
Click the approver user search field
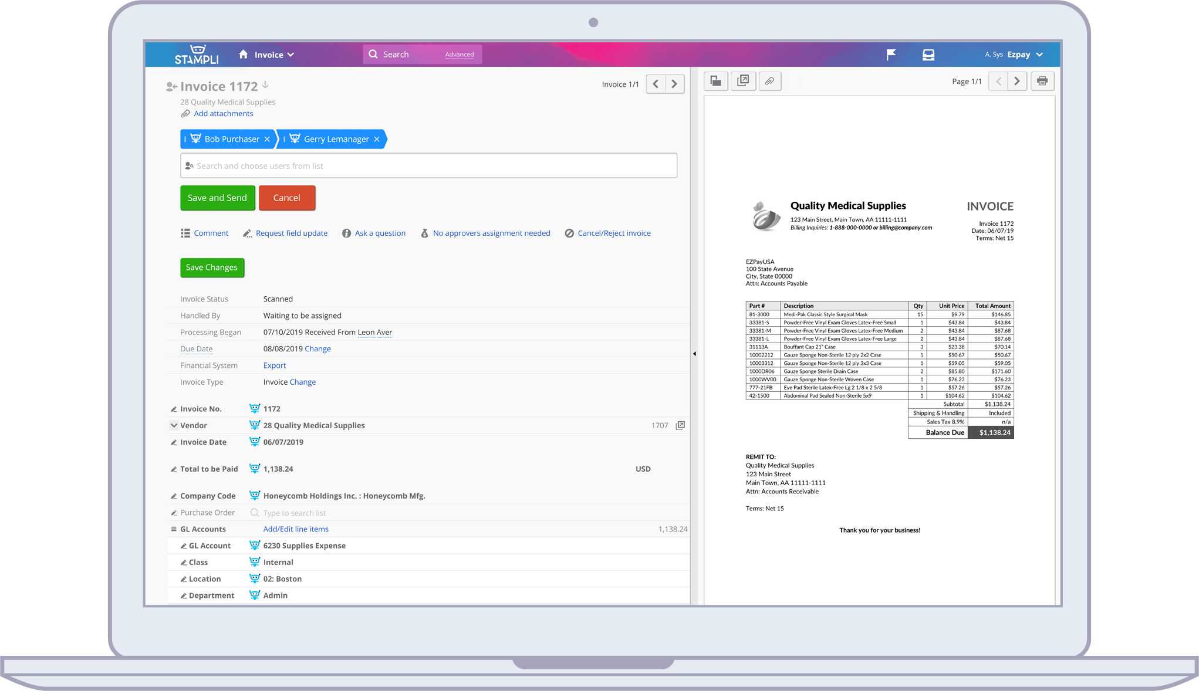pos(428,166)
